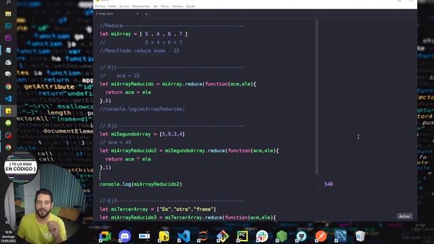Open Windows search magnifier in taskbar
This screenshot has width=434, height=244.
pos(8,2)
